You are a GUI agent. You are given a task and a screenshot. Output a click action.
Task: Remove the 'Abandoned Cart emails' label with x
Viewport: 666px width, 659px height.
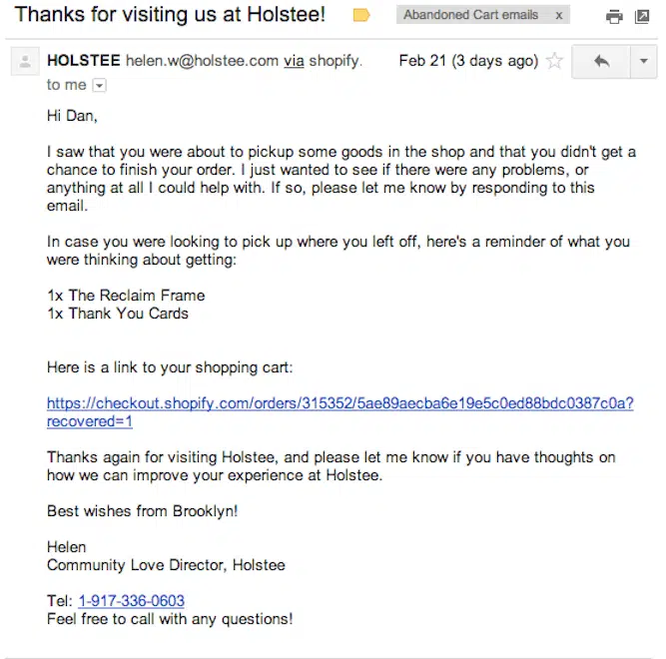coord(558,16)
